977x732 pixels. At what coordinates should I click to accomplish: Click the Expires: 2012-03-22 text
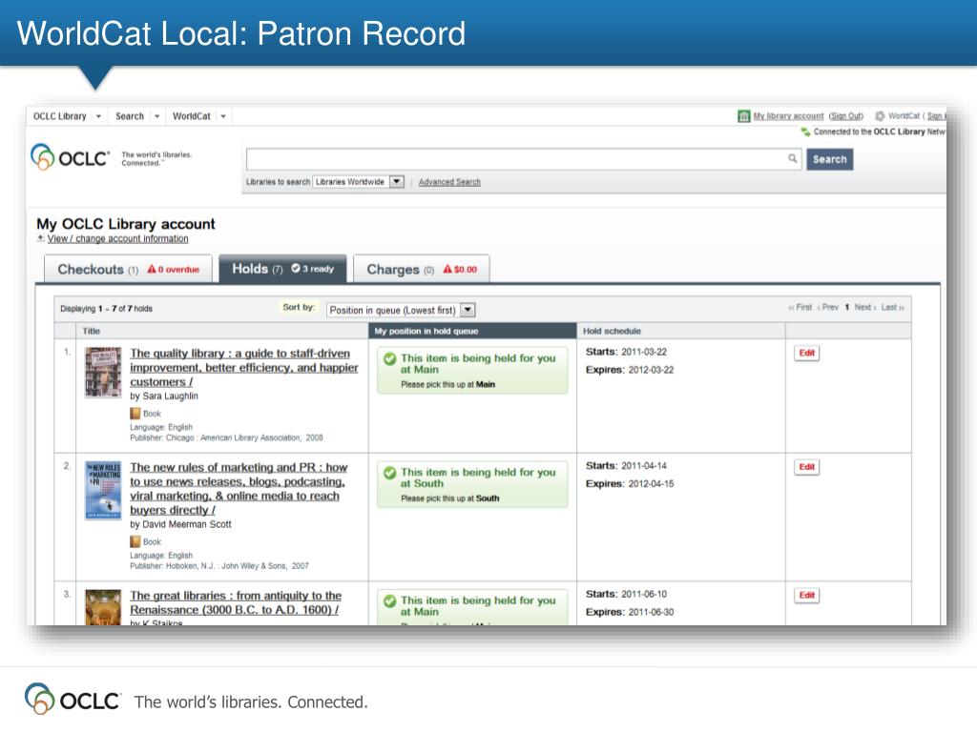coord(630,370)
